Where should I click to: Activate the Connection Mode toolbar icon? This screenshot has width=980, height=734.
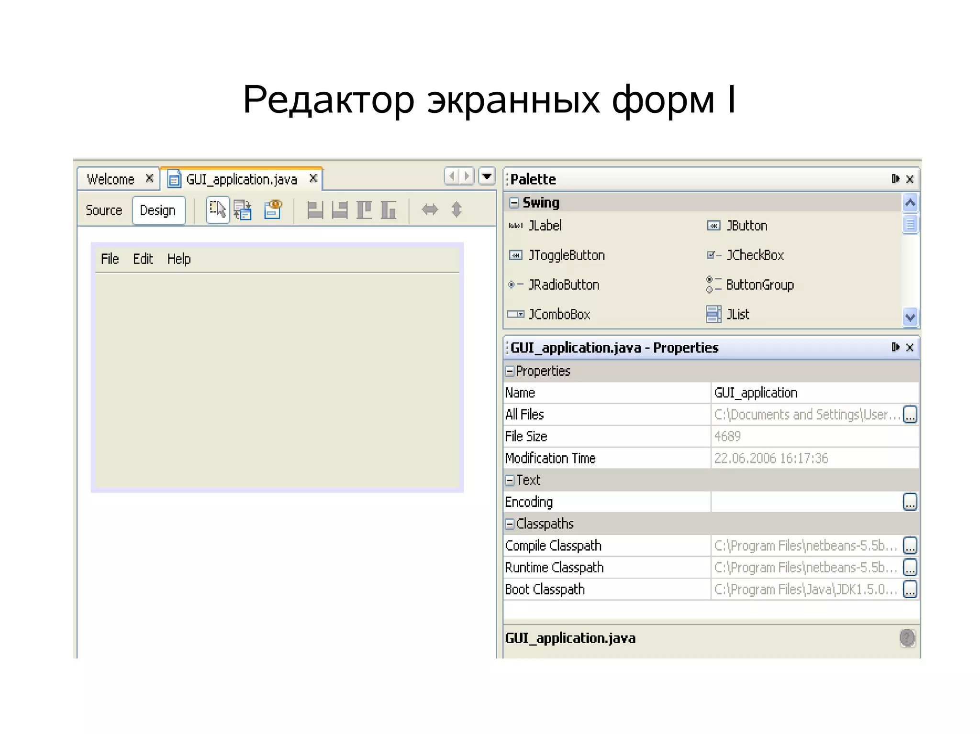(243, 210)
